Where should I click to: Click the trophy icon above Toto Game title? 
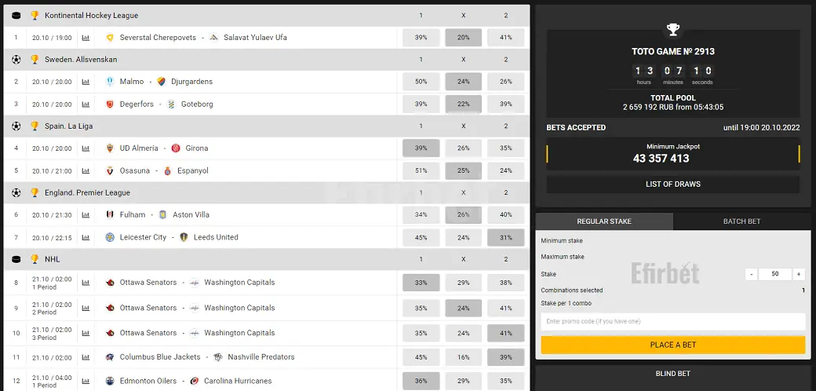point(673,30)
